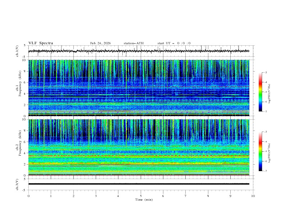Click the ch.2 "Frequency (kHz)" axis label

click(x=20, y=143)
